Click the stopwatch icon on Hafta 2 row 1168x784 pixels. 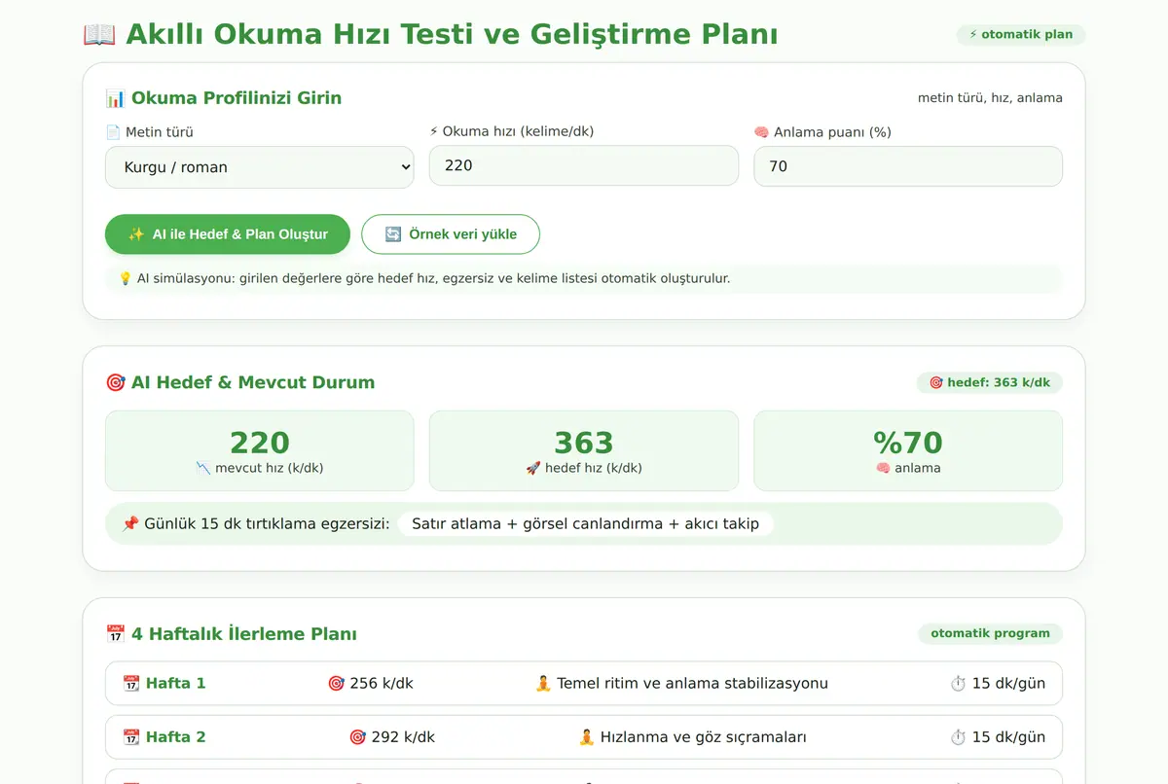pos(958,737)
